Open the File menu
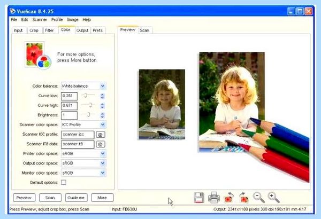This screenshot has width=321, height=219. pos(14,20)
